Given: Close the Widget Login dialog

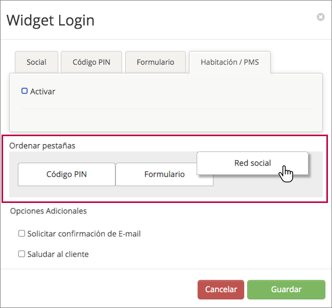Looking at the screenshot, I should tap(320, 17).
